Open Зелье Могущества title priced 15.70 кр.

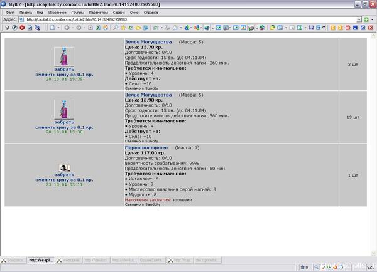pos(148,42)
